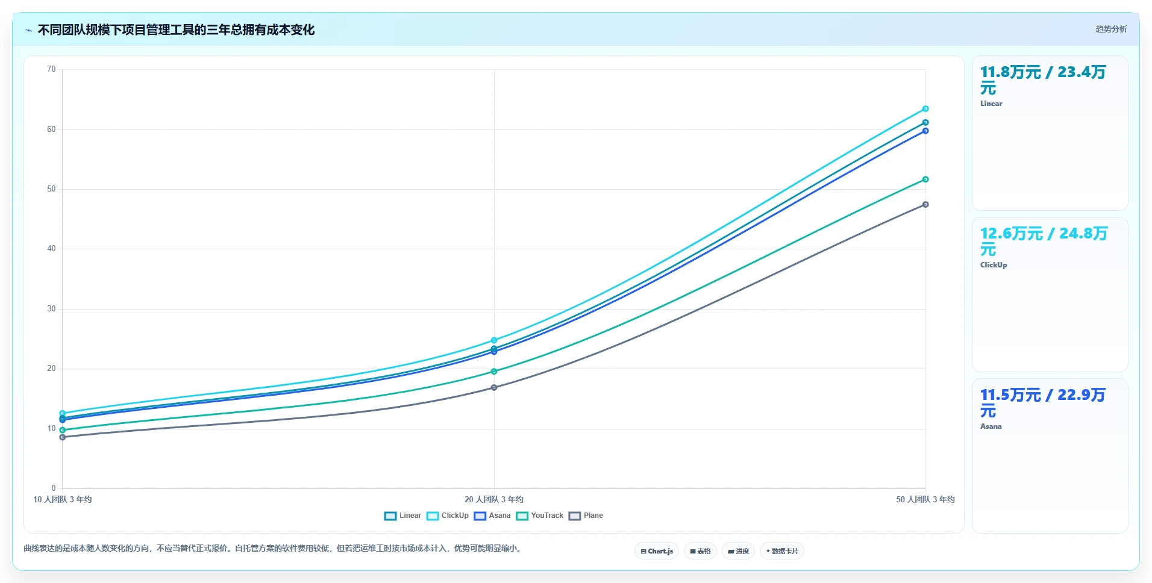Click the y-axis tick label 50
Screen dimensions: 1152x583
pos(51,189)
